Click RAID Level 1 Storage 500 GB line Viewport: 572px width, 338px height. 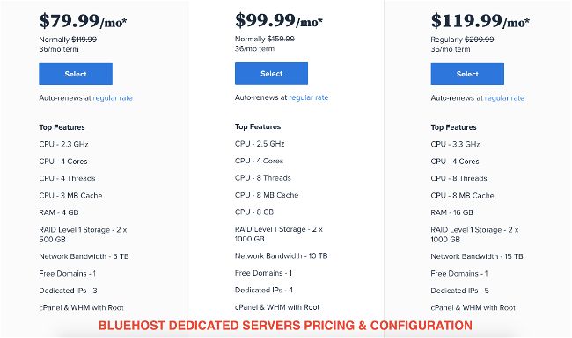(x=84, y=234)
